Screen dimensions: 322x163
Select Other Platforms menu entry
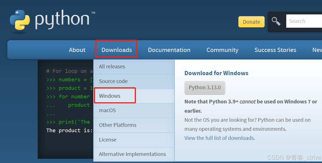(134, 125)
